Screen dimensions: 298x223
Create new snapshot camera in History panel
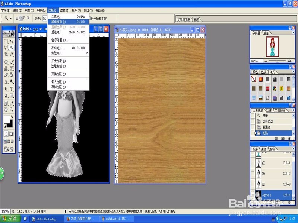coord(283,139)
